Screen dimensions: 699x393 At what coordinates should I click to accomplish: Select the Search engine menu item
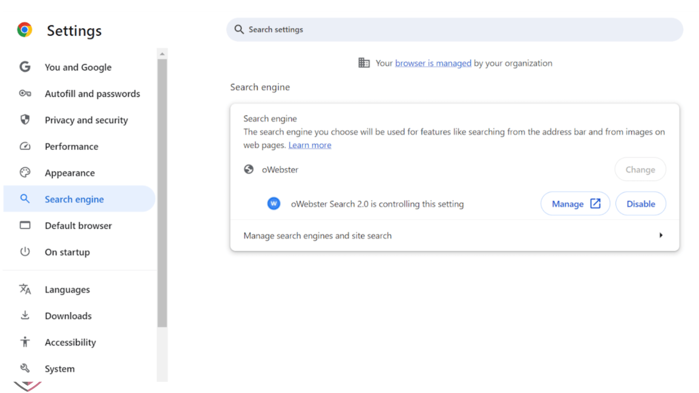point(79,199)
